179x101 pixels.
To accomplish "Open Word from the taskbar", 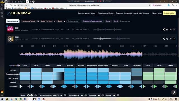I will pos(25,99).
